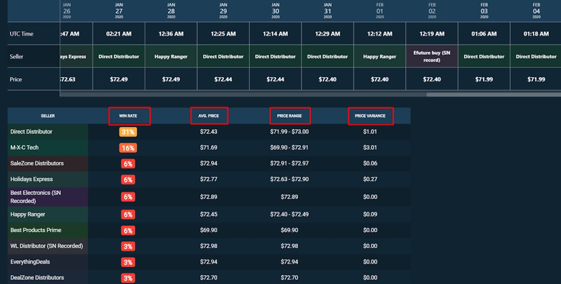Select the 'Best Electronics (SN Recorded)' seller row
Viewport: 561px width, 284px height.
click(x=209, y=197)
